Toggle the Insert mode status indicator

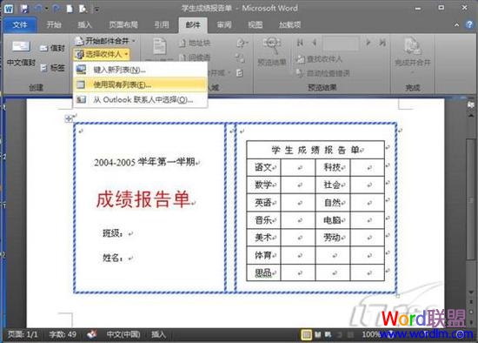tap(158, 334)
